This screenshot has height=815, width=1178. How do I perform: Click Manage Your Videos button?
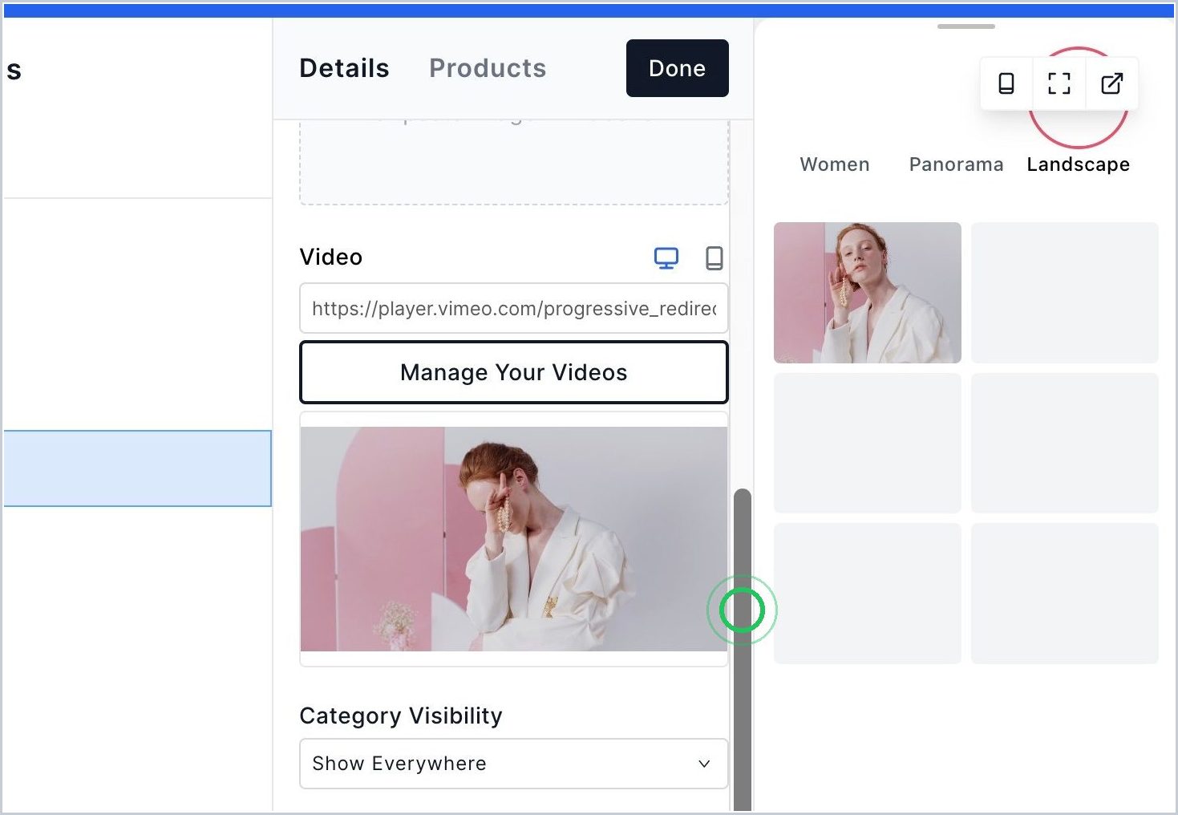(514, 372)
